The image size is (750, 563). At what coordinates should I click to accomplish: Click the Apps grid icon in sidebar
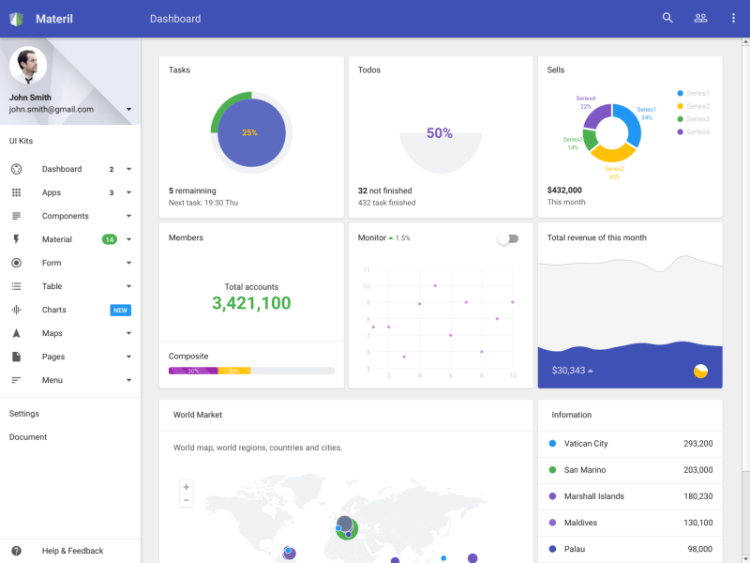[x=16, y=192]
